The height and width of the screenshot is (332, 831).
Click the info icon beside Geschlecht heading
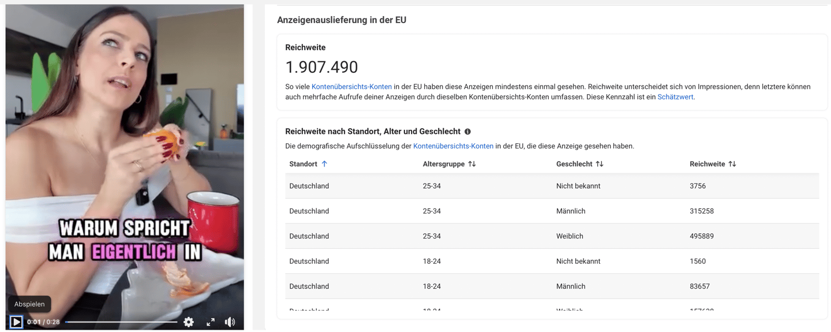coord(467,132)
